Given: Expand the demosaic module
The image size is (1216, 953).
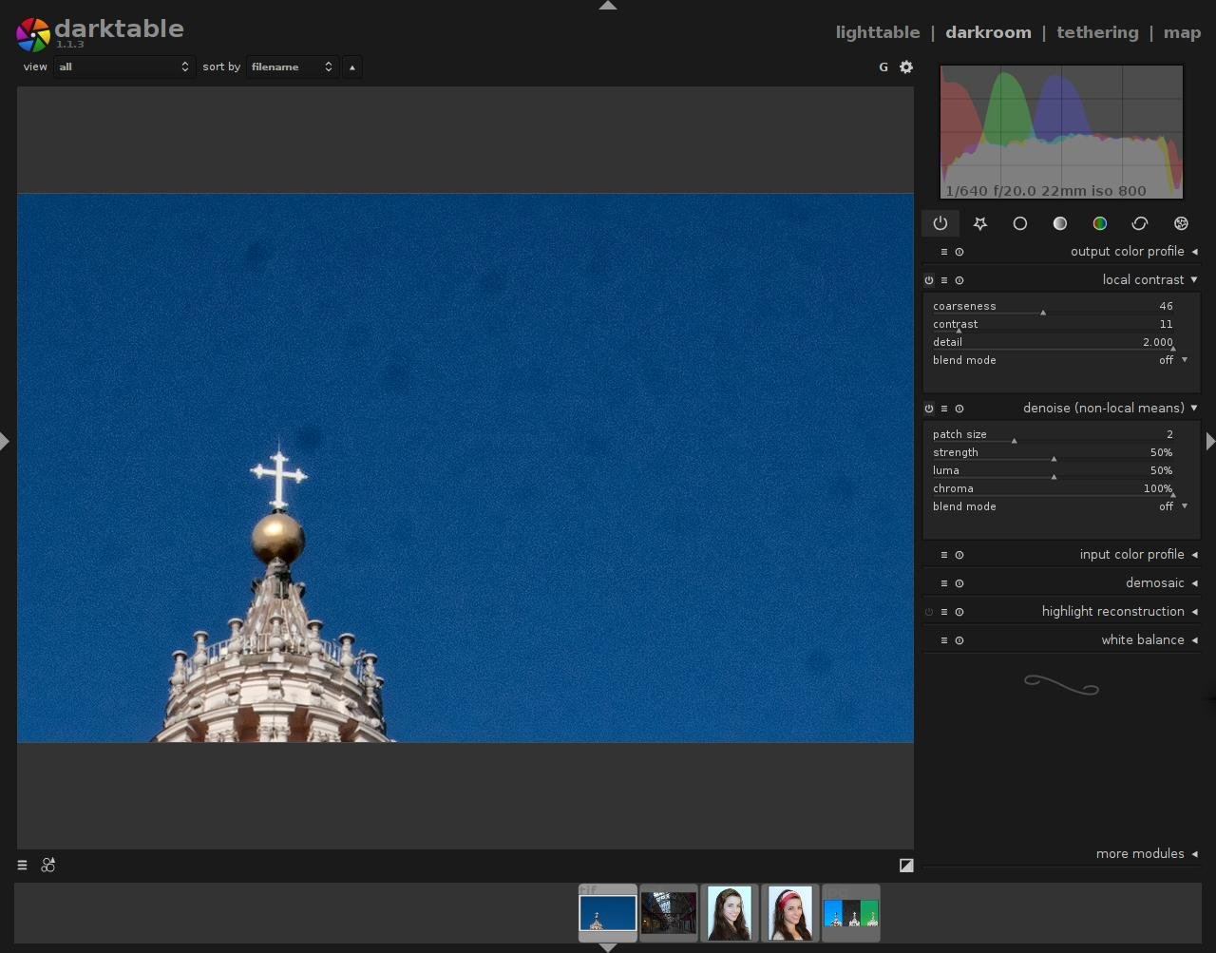Looking at the screenshot, I should (x=1194, y=583).
